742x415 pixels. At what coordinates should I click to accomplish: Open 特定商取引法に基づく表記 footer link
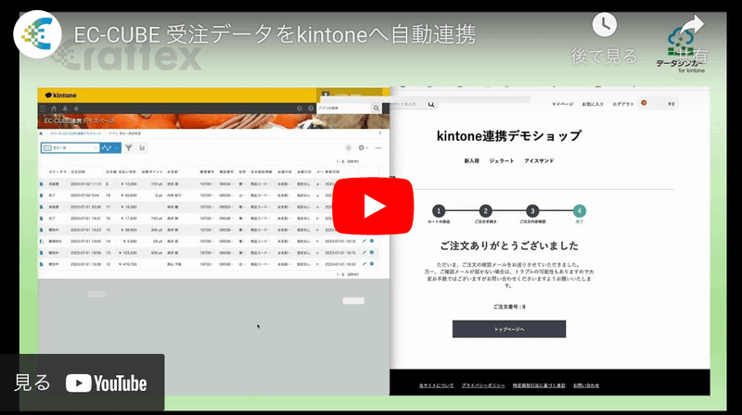click(x=539, y=385)
